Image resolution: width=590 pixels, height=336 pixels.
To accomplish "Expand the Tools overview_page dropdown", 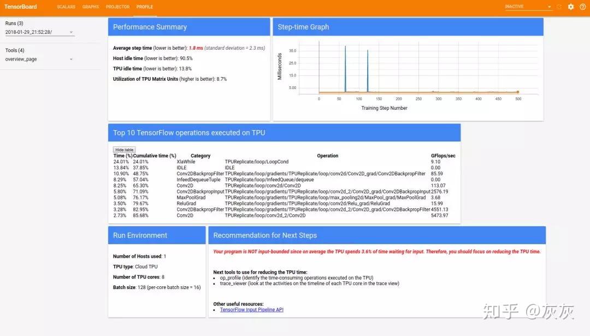I will coord(39,59).
